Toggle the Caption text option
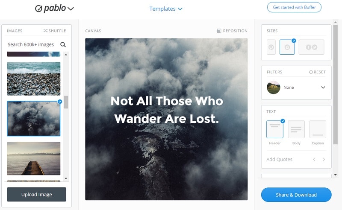 [x=318, y=129]
